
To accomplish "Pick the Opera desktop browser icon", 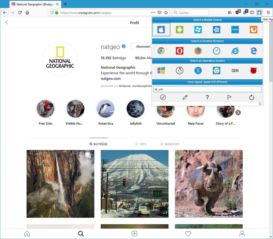I will (179, 51).
